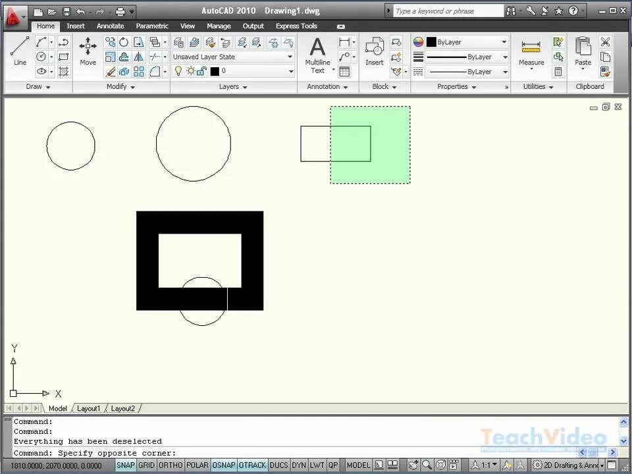Screen dimensions: 632x474
Task: Toggle SNAP mode in status bar
Action: pyautogui.click(x=125, y=465)
